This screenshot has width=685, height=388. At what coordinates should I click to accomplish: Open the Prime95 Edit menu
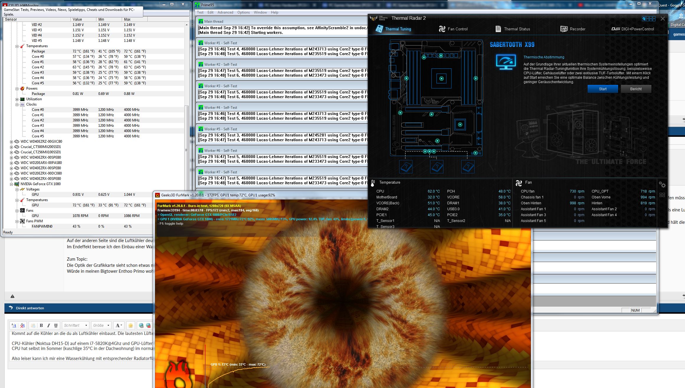pos(211,12)
